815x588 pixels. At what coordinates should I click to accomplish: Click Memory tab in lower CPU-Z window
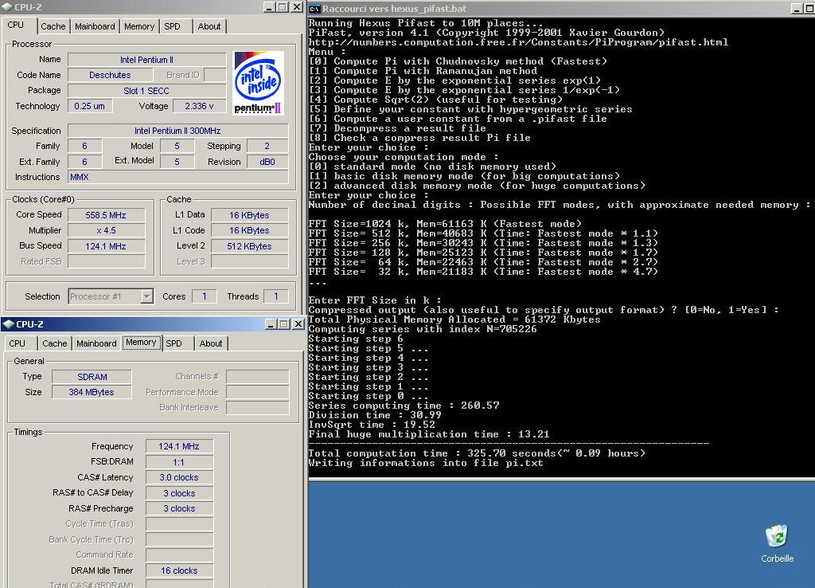(x=141, y=343)
